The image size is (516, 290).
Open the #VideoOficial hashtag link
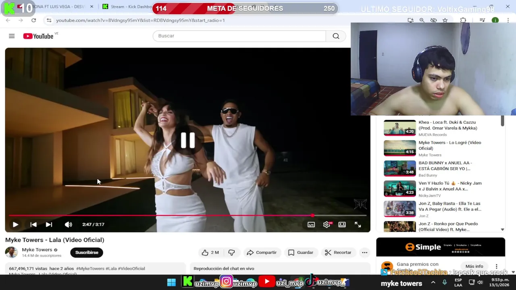click(131, 269)
